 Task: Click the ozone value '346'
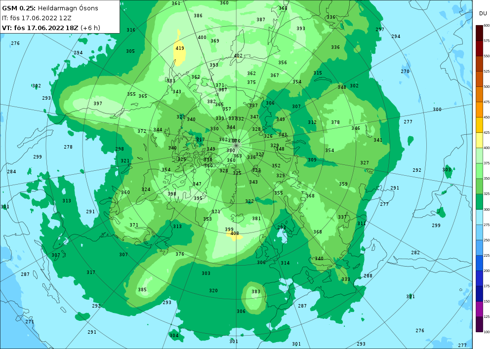click(x=356, y=128)
